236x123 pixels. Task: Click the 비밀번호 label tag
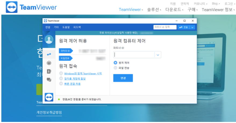click(66, 58)
